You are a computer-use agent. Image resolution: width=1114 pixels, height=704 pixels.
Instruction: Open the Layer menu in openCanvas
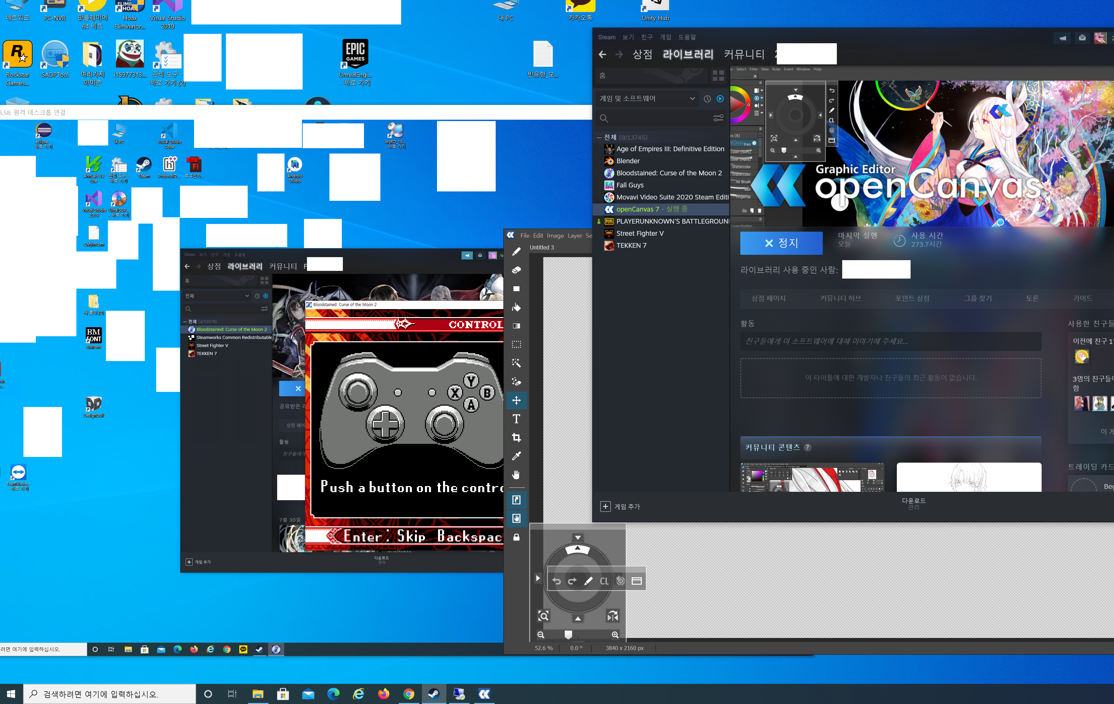click(x=574, y=236)
